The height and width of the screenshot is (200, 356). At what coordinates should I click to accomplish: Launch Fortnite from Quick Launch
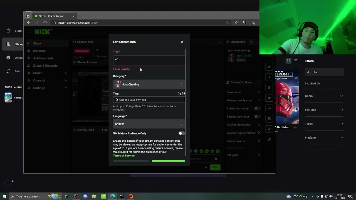pyautogui.click(x=14, y=97)
